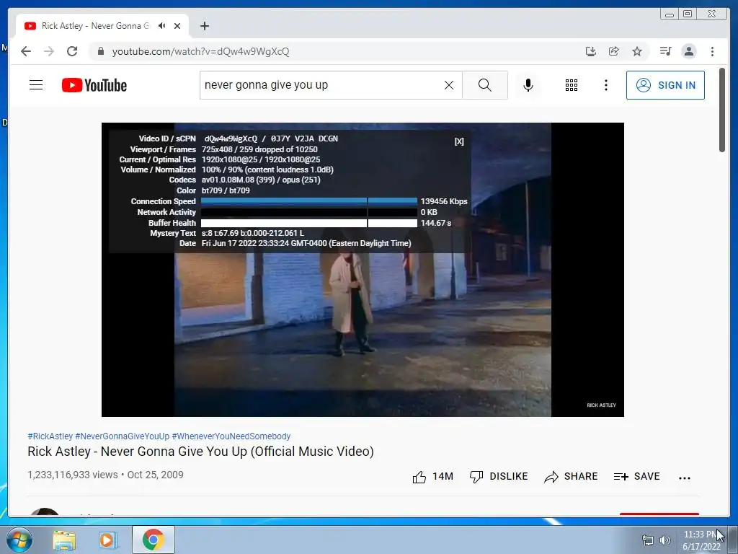Clear the search box text

point(449,85)
